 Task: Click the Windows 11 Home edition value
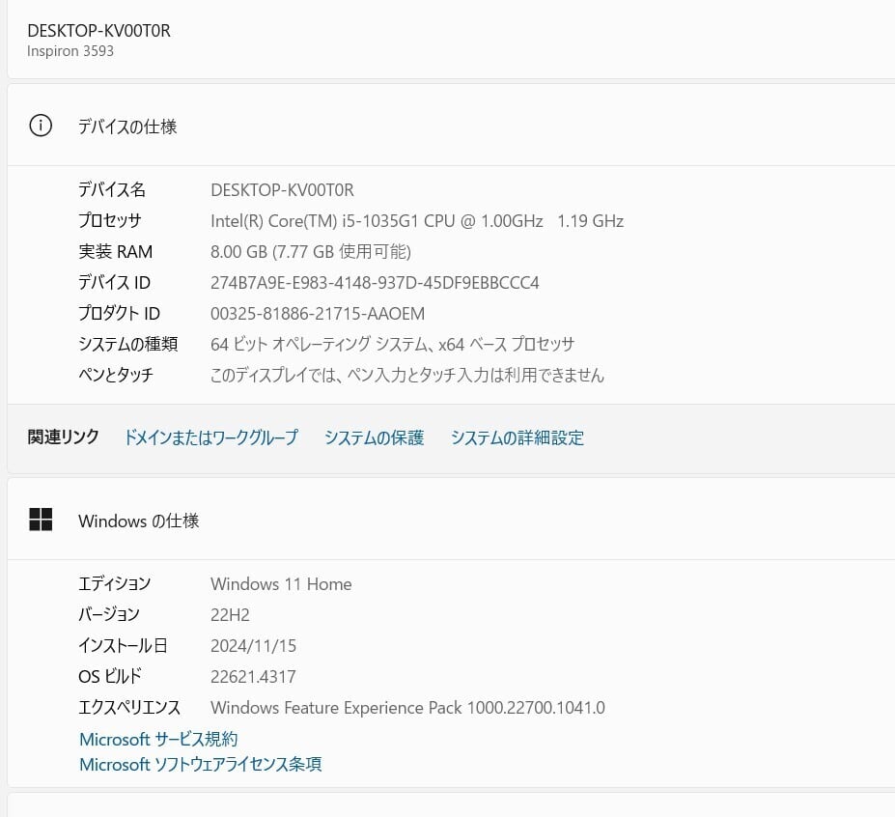(x=281, y=584)
